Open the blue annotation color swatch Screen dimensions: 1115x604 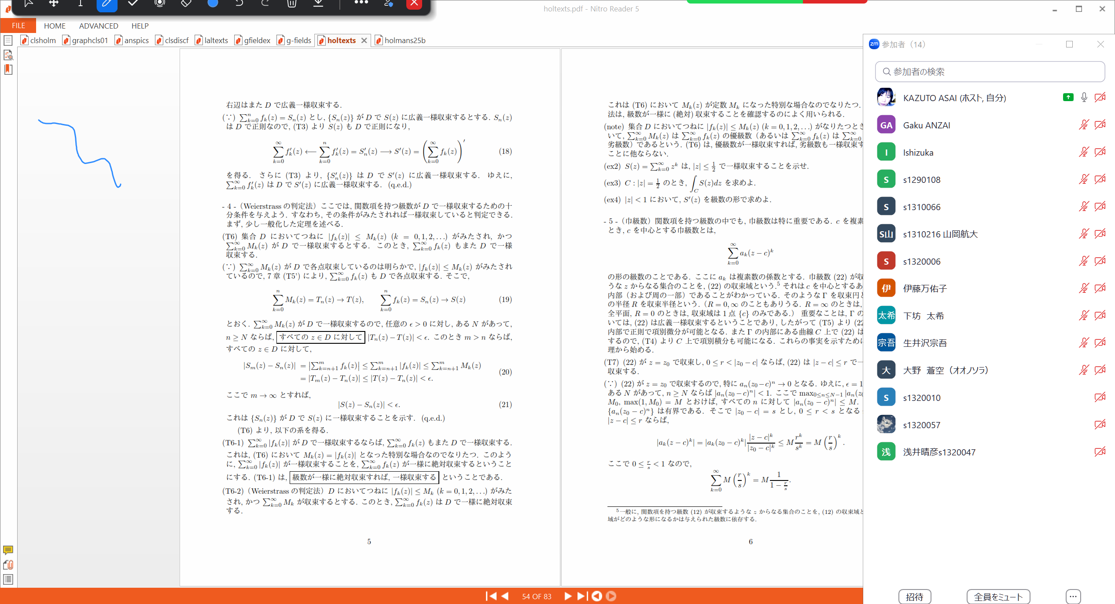213,4
